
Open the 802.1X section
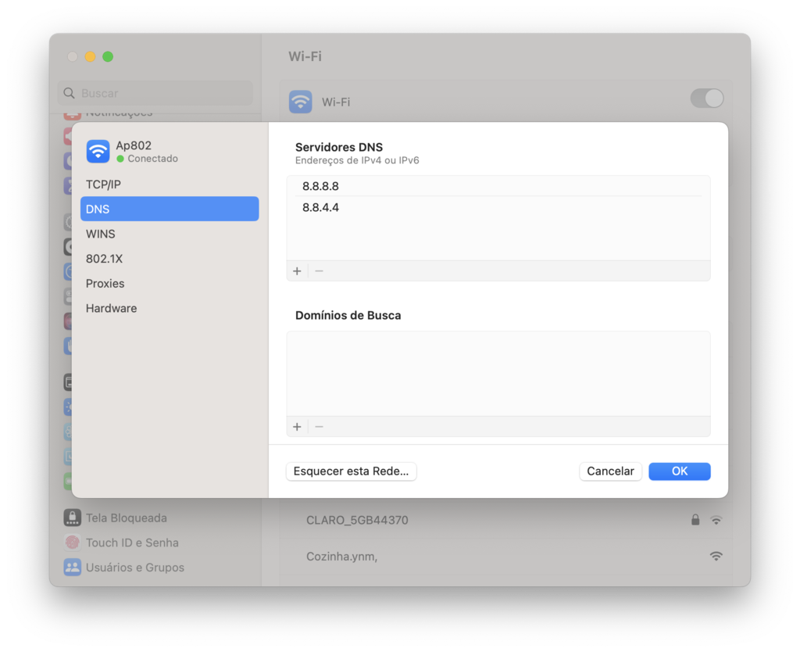tap(170, 259)
